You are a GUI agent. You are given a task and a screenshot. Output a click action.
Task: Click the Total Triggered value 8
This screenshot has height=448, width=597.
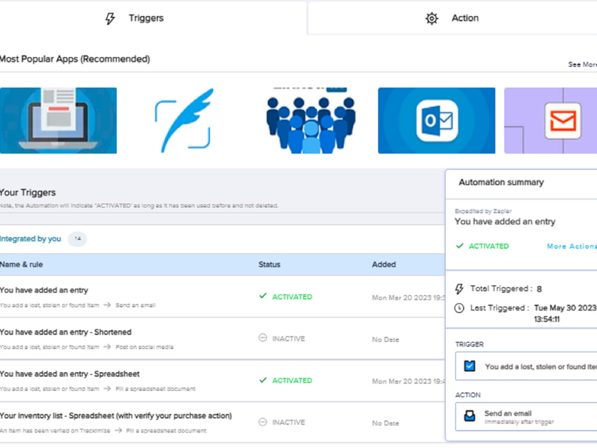tap(539, 289)
